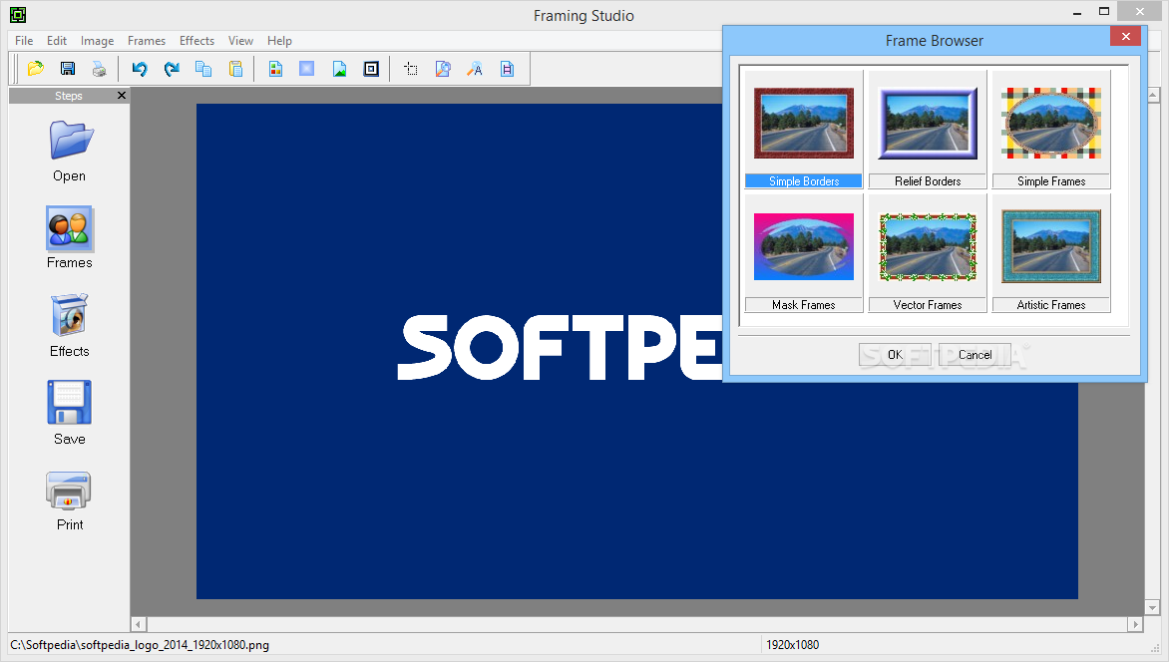Open the File menu
The height and width of the screenshot is (662, 1169).
24,40
